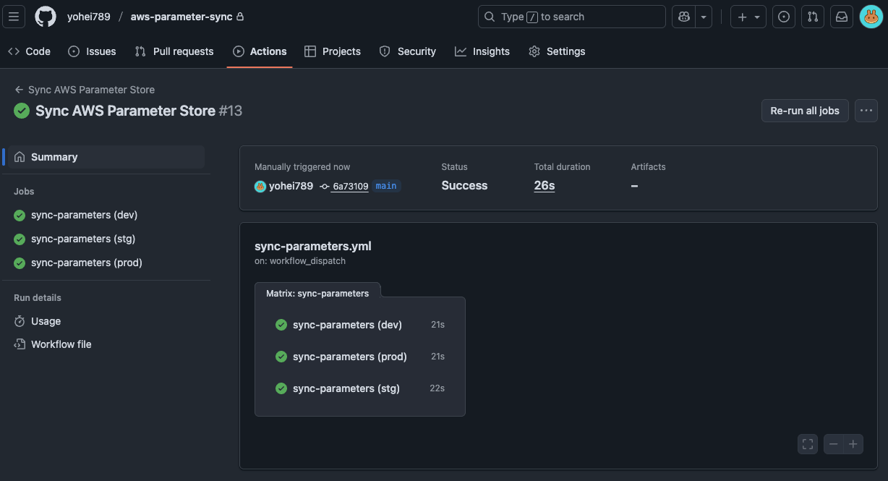Screen dimensions: 888x481
Task: Click the Copilot icon next to search
Action: tap(683, 16)
